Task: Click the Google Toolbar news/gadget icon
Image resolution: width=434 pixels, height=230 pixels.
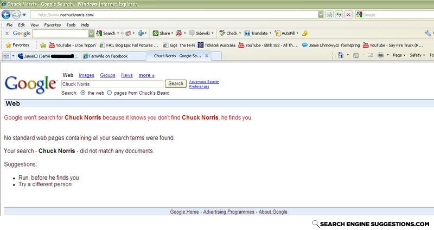Action: pos(128,34)
